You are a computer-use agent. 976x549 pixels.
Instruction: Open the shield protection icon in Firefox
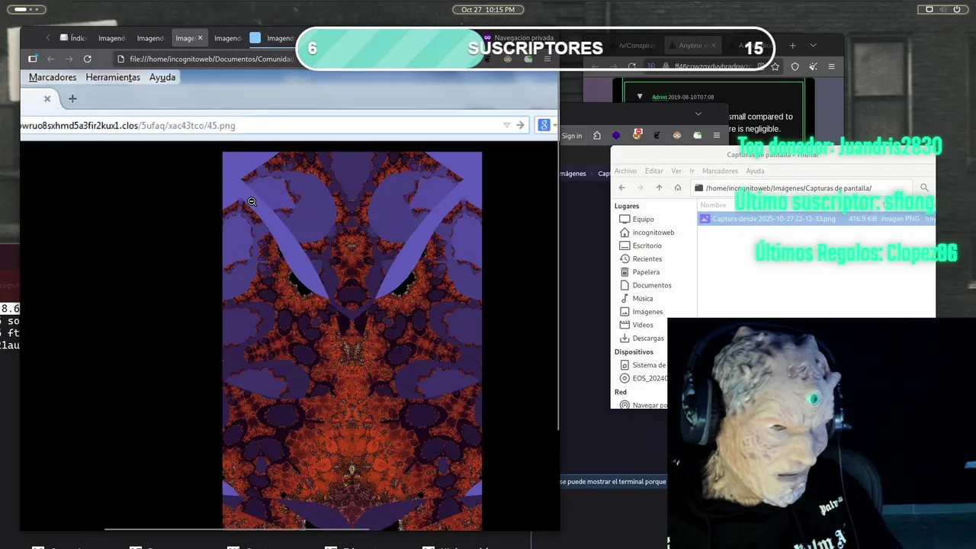(795, 66)
